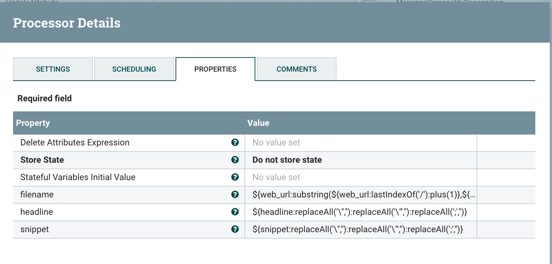Select the Stateful Variables Initial Value name

tap(78, 177)
